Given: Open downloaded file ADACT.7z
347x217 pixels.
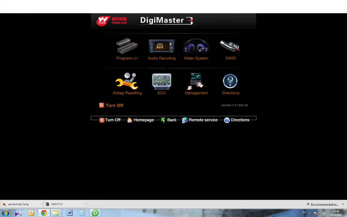Looking at the screenshot, I should coord(63,204).
